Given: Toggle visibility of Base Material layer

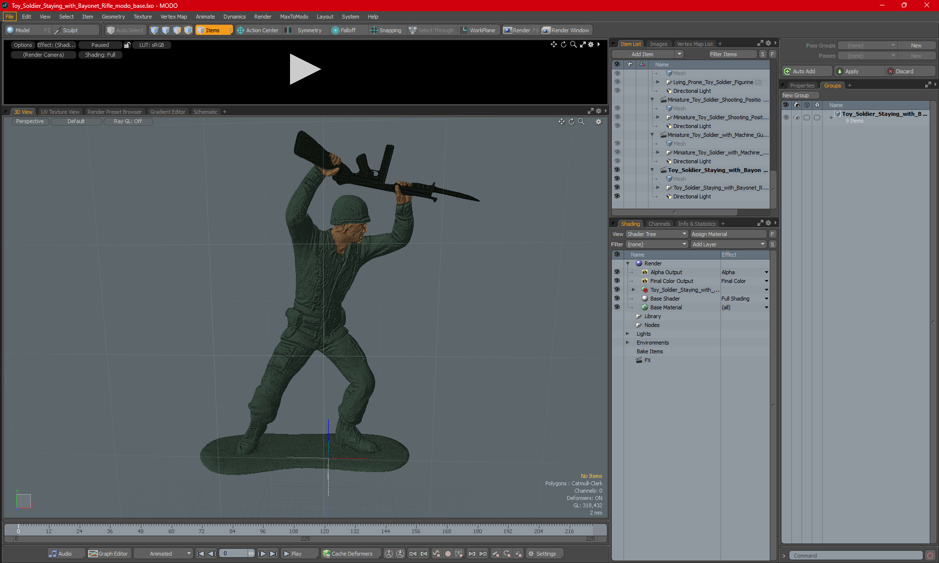Looking at the screenshot, I should [617, 307].
